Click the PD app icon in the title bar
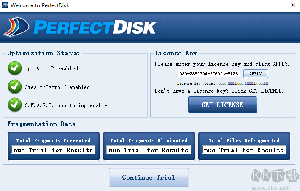Image resolution: width=300 pixels, height=191 pixels. 5,5
